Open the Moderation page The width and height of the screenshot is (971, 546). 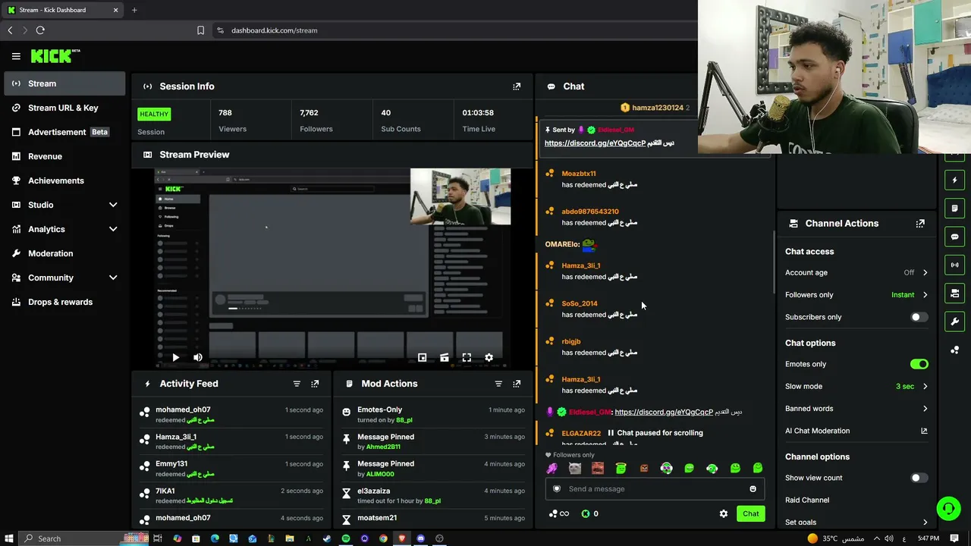[64, 253]
